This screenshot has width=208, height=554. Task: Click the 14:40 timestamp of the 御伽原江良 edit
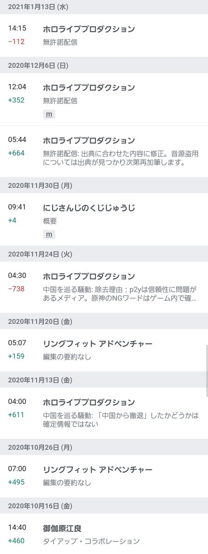pyautogui.click(x=17, y=528)
